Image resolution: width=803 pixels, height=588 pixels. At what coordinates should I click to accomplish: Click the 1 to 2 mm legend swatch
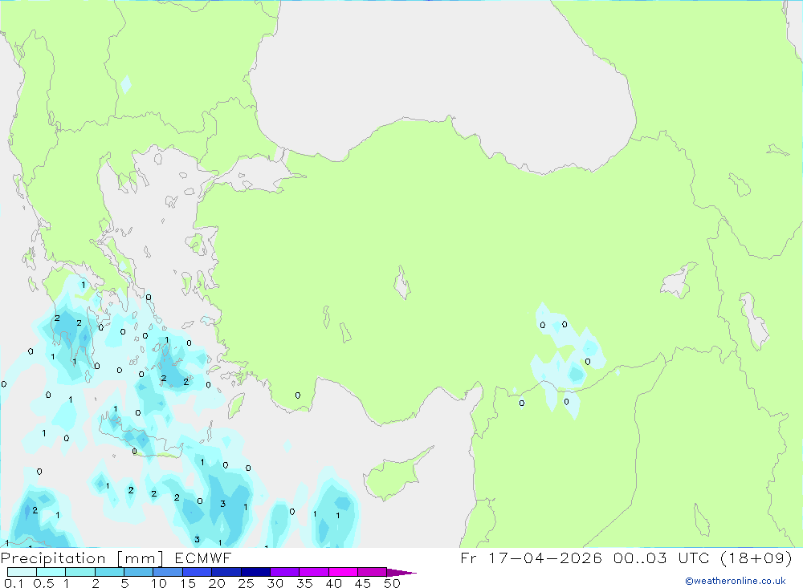pyautogui.click(x=80, y=572)
